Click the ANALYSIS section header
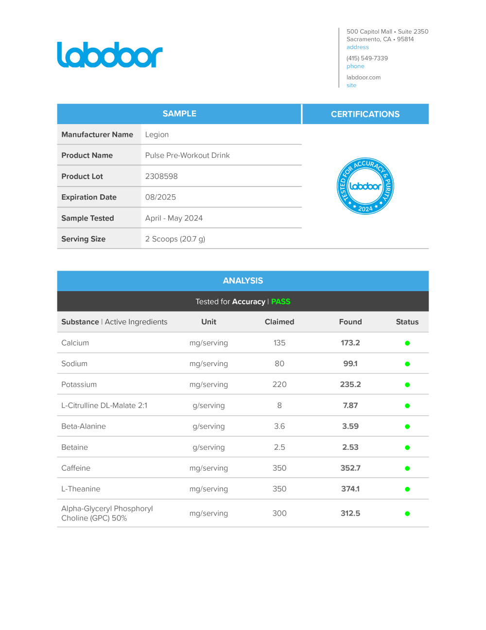The width and height of the screenshot is (486, 630). pos(243,281)
